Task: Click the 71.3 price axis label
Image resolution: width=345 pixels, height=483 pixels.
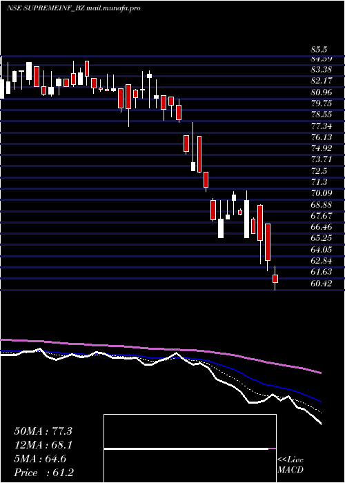Action: pyautogui.click(x=319, y=181)
